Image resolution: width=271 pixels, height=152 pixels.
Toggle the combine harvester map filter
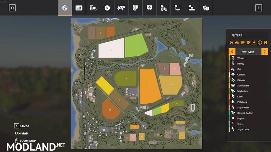pos(237,43)
